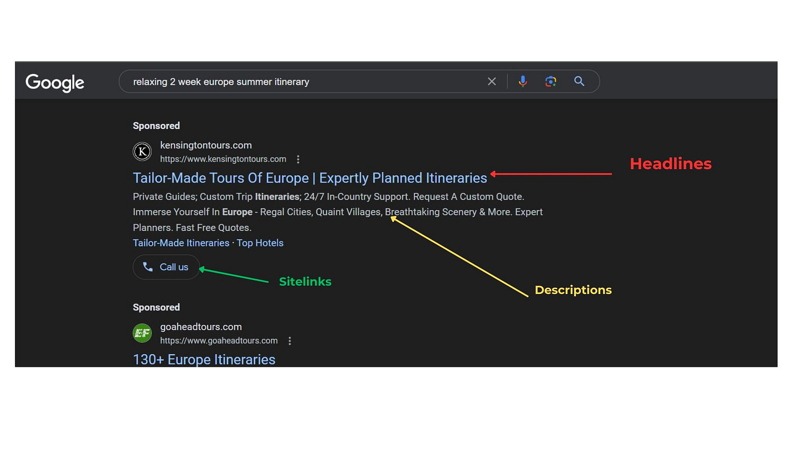Open three-dot menu beside kensingtontours.com URL
Screen dimensions: 803x451
[x=298, y=159]
